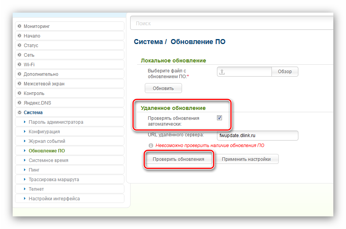The height and width of the screenshot is (229, 346).
Task: Open the Конфигурация submenu page
Action: tap(70, 132)
